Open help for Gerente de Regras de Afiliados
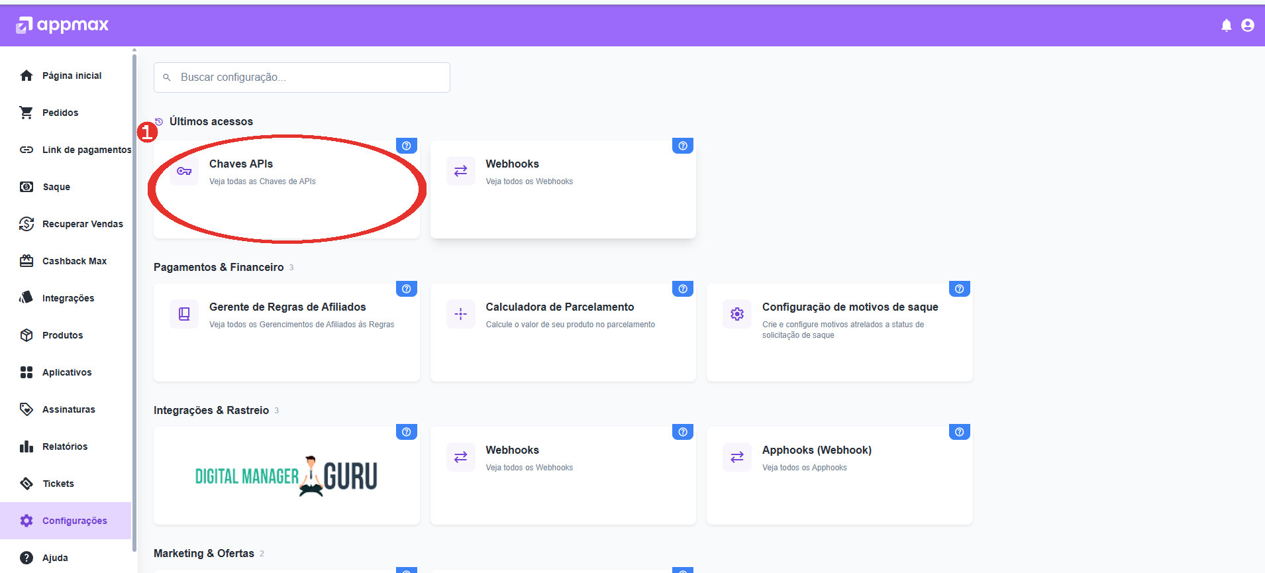This screenshot has height=573, width=1265. click(407, 289)
